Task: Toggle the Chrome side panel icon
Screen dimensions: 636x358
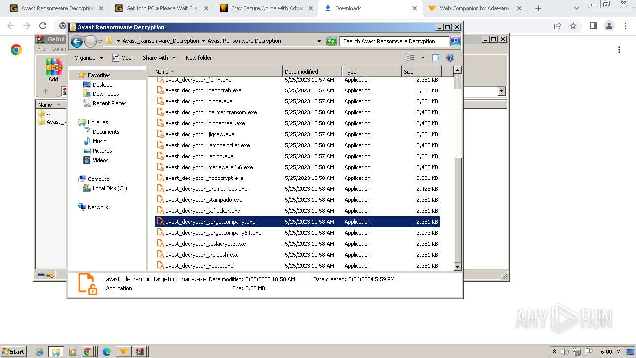Action: point(593,26)
